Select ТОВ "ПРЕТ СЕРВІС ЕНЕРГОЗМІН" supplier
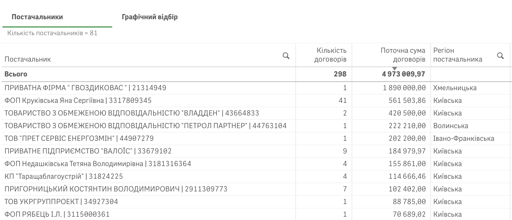The height and width of the screenshot is (220, 512). (x=79, y=139)
